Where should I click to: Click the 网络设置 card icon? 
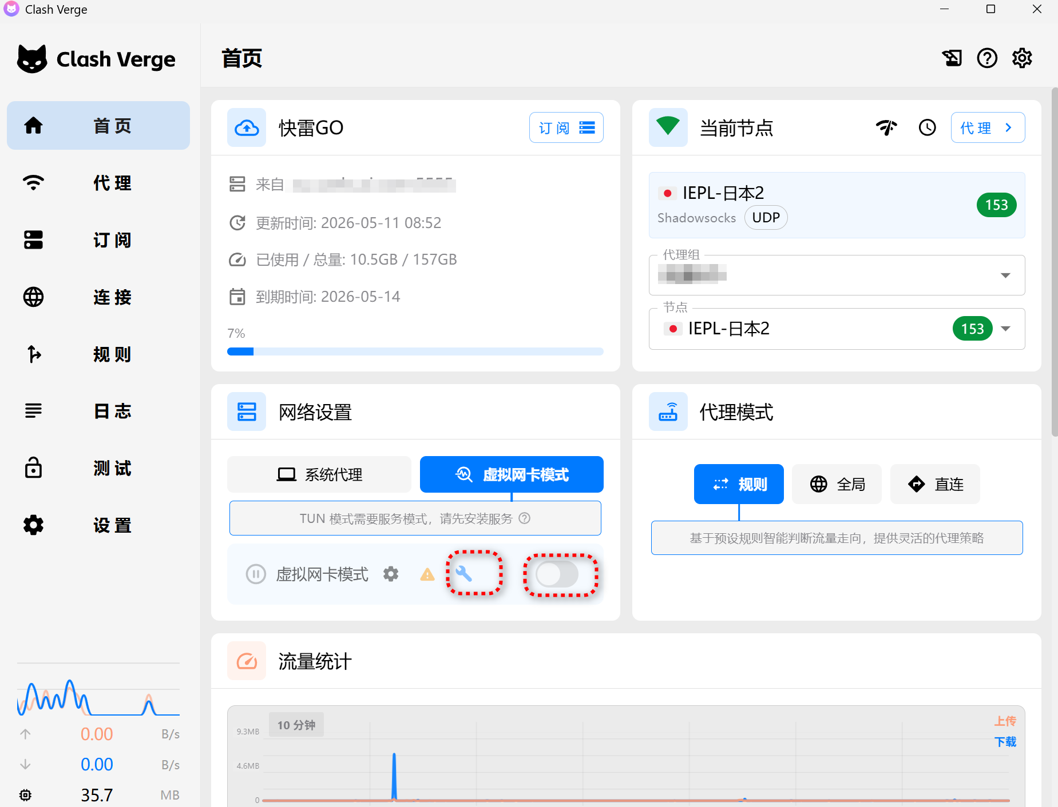point(247,412)
